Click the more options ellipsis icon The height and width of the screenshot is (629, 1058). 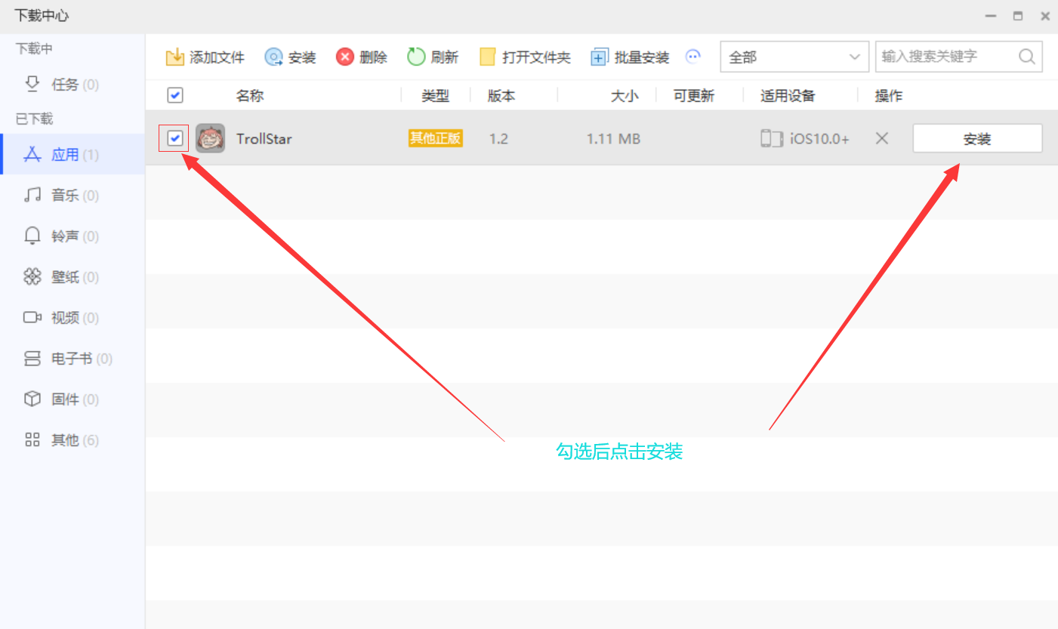click(693, 57)
